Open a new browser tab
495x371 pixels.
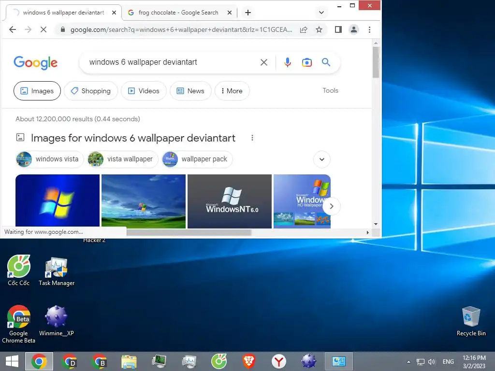click(248, 13)
